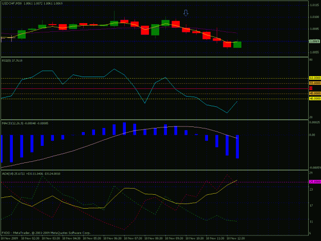Click the 1.0055 price scale value
321x241 pixels.
click(314, 52)
